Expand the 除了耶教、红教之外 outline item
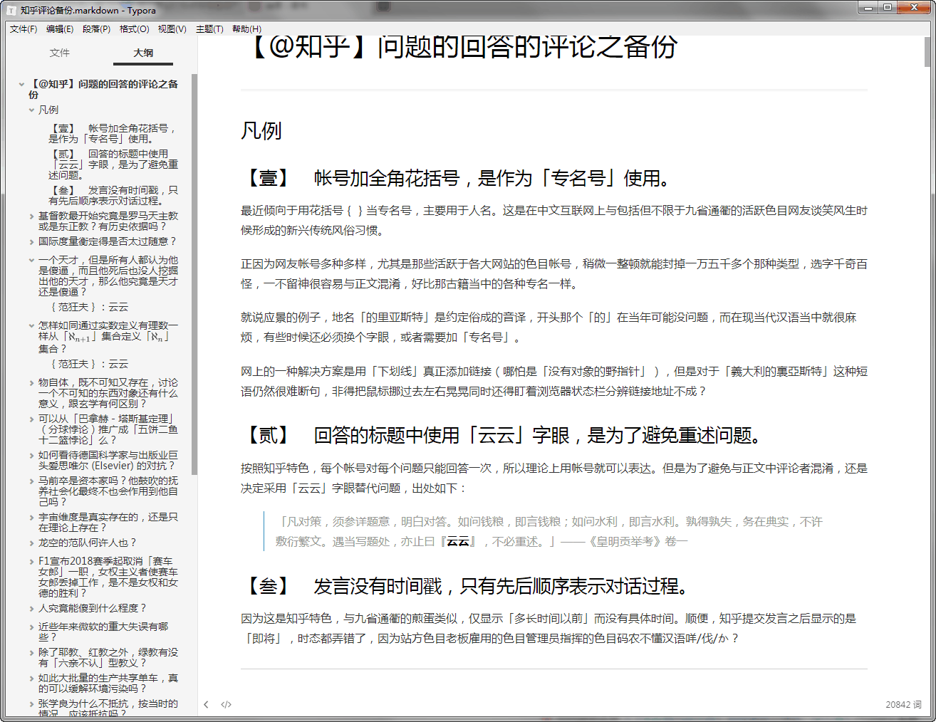The image size is (936, 722). point(31,653)
